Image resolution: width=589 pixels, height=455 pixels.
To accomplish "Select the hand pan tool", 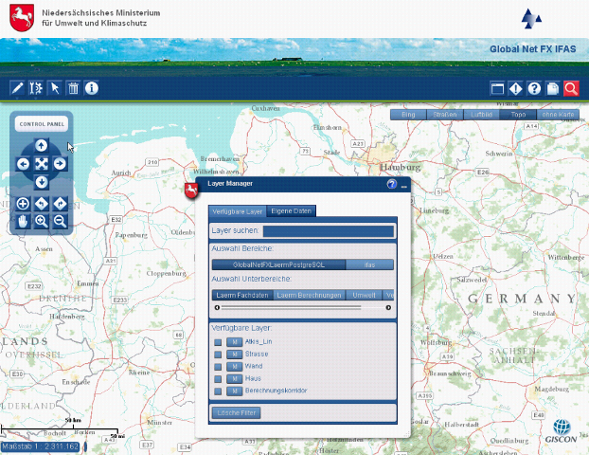I will [x=23, y=221].
